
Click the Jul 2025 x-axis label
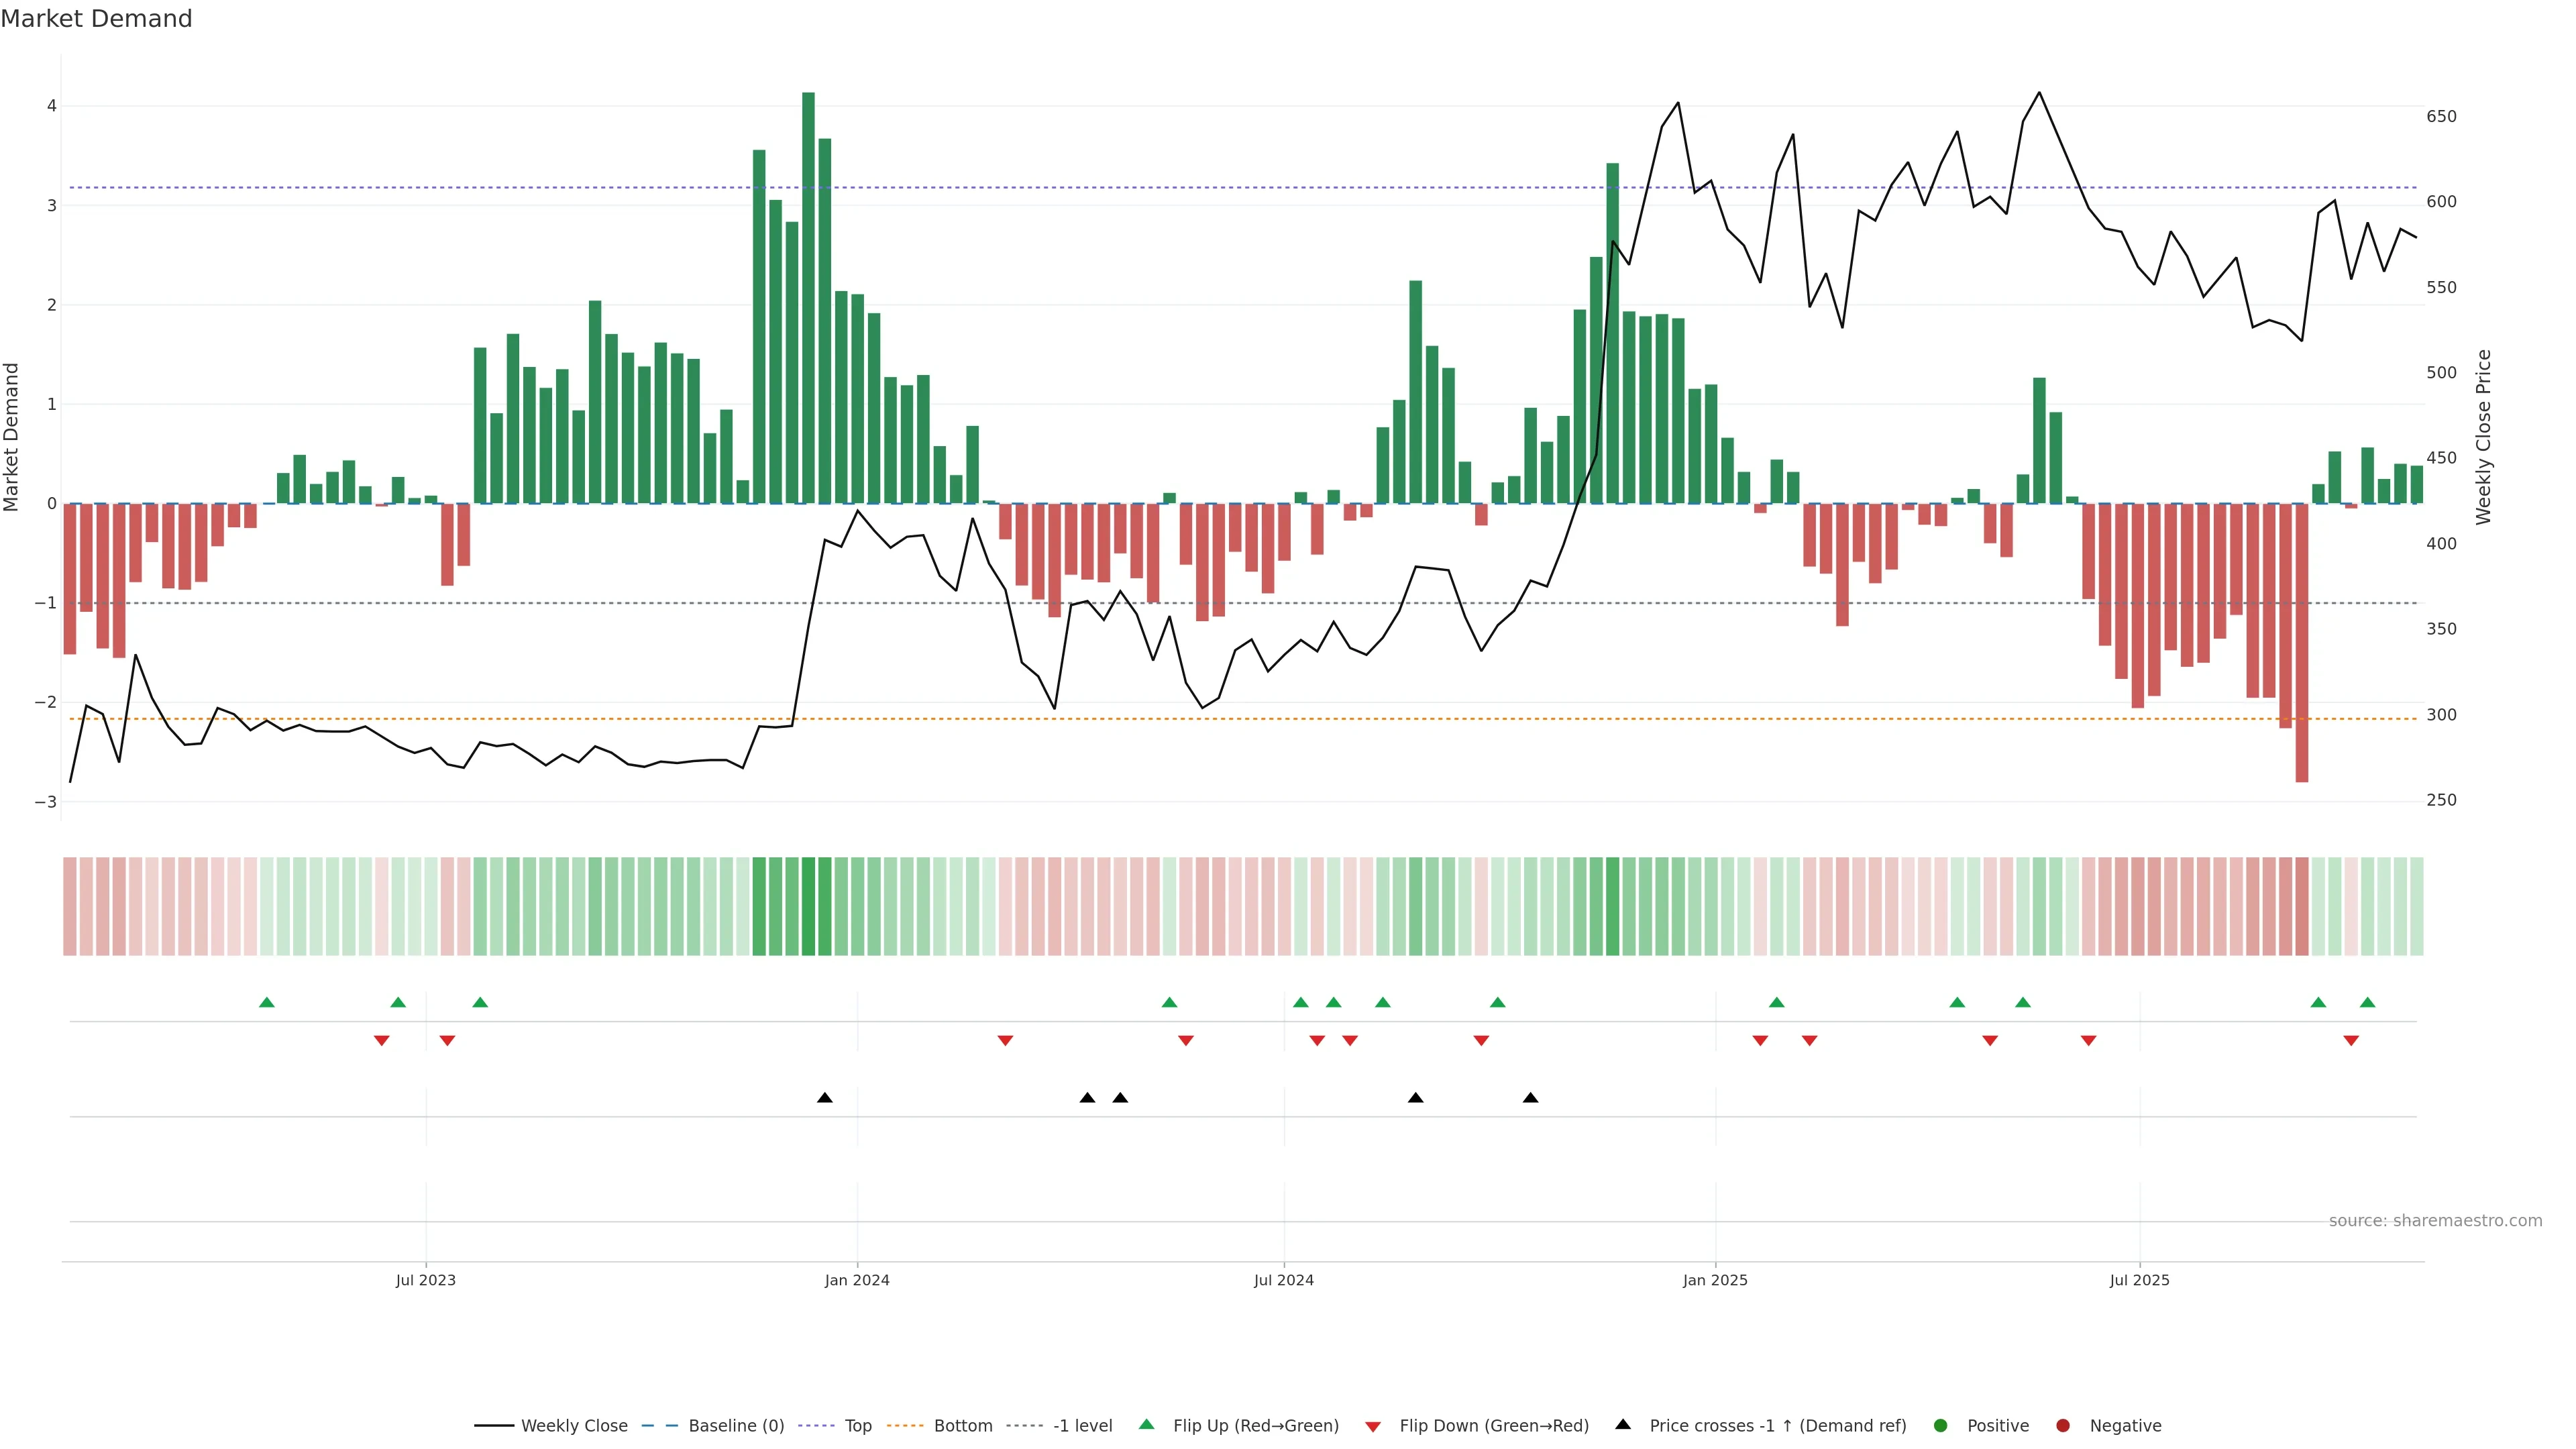pos(2139,1280)
